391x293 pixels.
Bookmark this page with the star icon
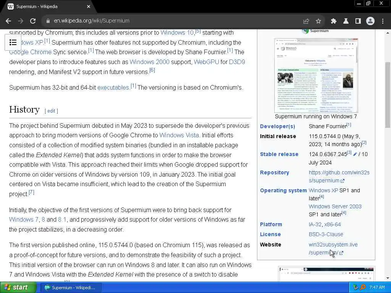tap(318, 21)
